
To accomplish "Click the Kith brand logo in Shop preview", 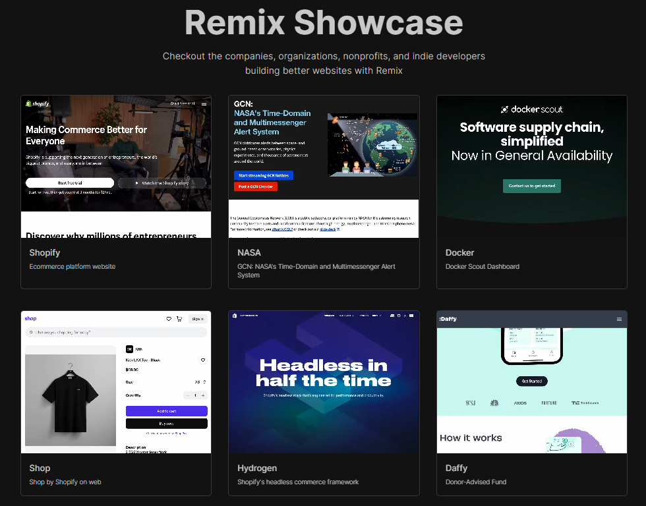I will (129, 349).
